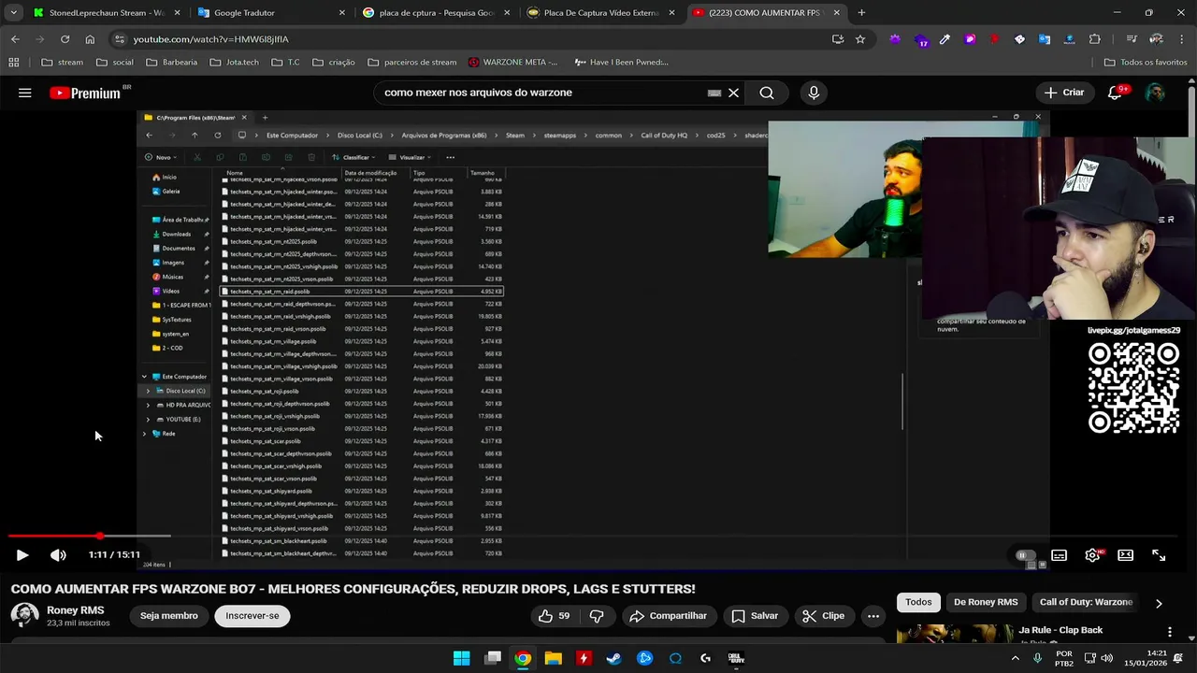This screenshot has width=1197, height=673.
Task: Bookmark this page with star icon
Action: point(860,39)
